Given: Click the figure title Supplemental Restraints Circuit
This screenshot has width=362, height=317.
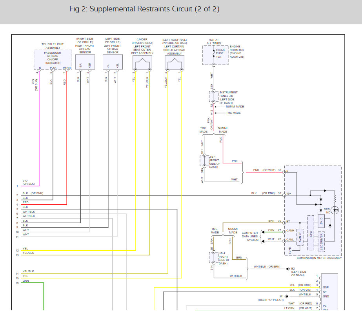Looking at the screenshot, I should (144, 9).
